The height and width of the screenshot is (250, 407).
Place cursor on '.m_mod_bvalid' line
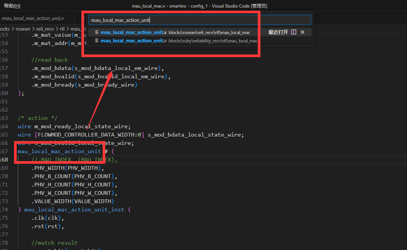101,76
